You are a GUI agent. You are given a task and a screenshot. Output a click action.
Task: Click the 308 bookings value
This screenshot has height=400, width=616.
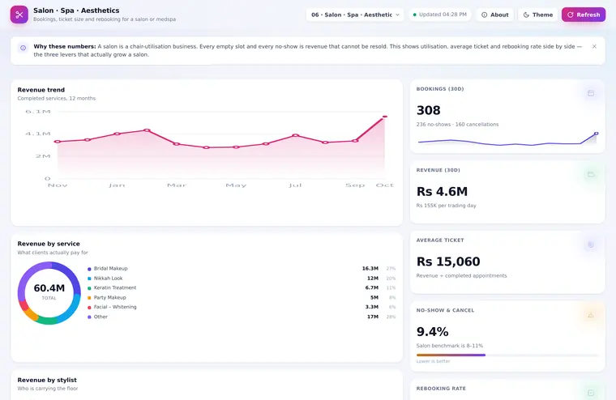pyautogui.click(x=428, y=110)
